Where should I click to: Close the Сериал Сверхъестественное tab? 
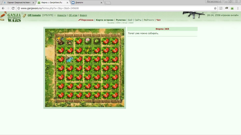point(33,3)
